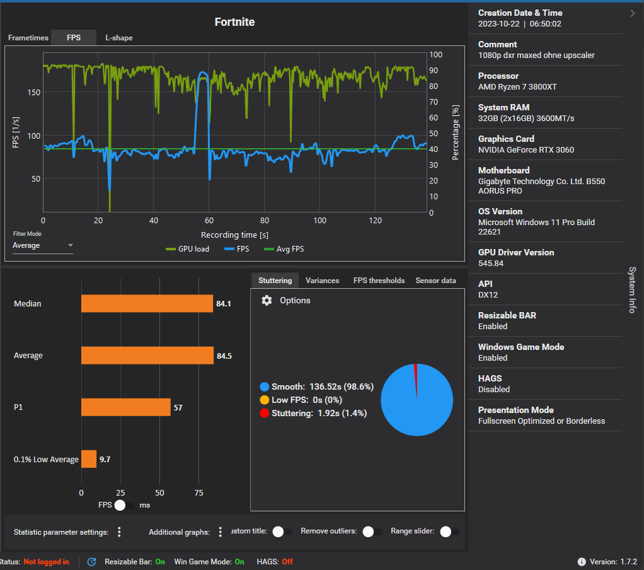The height and width of the screenshot is (570, 644).
Task: Click the Median bar in statistics chart
Action: point(147,304)
